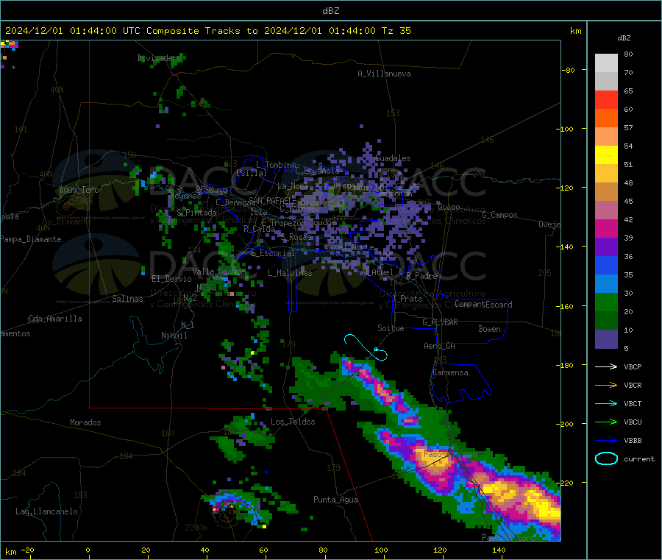Viewport: 662px width, 560px height.
Task: Click the R_Padre map label
Action: [421, 276]
